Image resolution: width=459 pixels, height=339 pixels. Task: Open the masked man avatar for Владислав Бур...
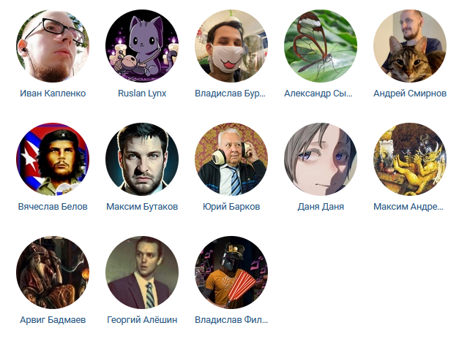[231, 46]
